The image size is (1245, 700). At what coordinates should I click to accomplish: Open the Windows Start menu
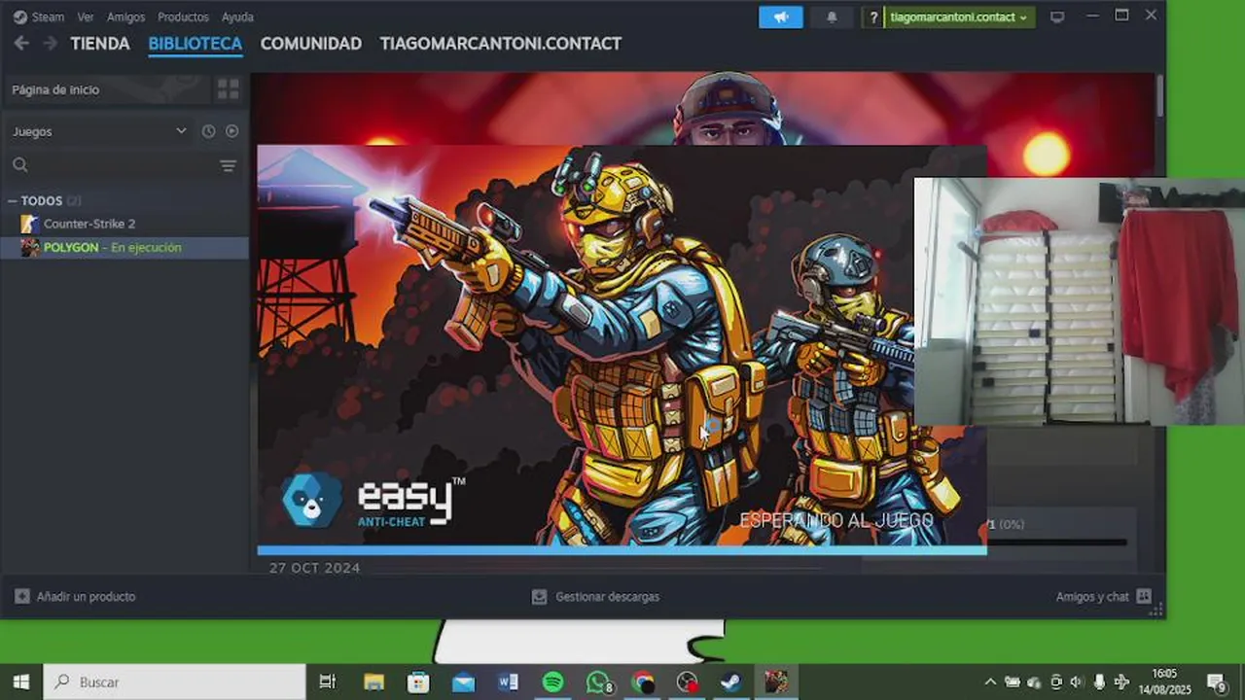(x=20, y=682)
